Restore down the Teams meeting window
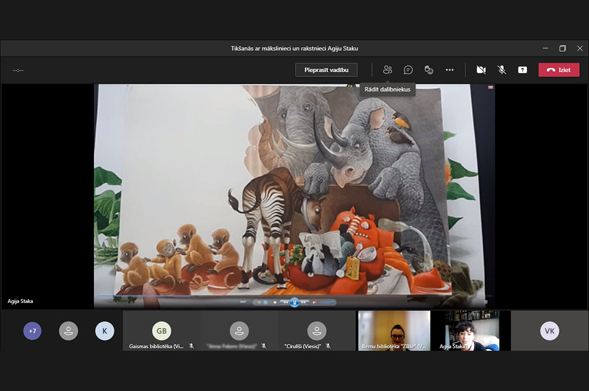The width and height of the screenshot is (589, 391). click(563, 48)
